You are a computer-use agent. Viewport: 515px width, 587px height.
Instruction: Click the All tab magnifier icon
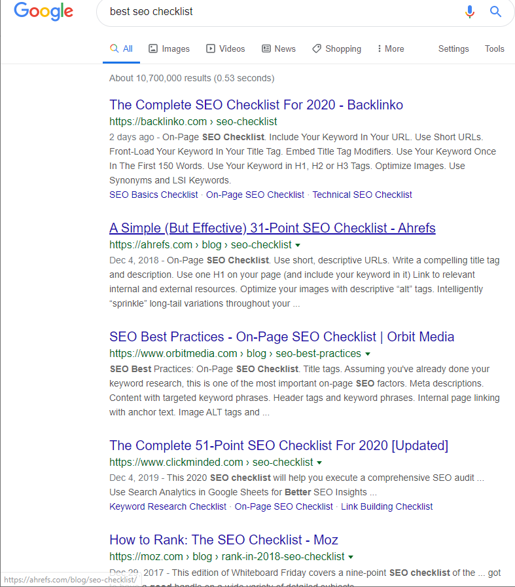pyautogui.click(x=114, y=48)
